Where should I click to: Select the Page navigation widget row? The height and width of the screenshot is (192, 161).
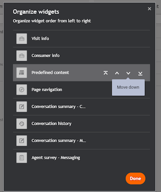(x=81, y=90)
